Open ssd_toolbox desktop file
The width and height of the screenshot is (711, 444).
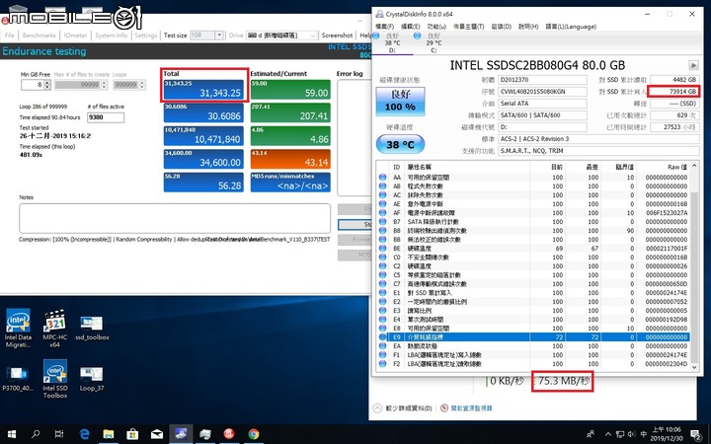(92, 328)
